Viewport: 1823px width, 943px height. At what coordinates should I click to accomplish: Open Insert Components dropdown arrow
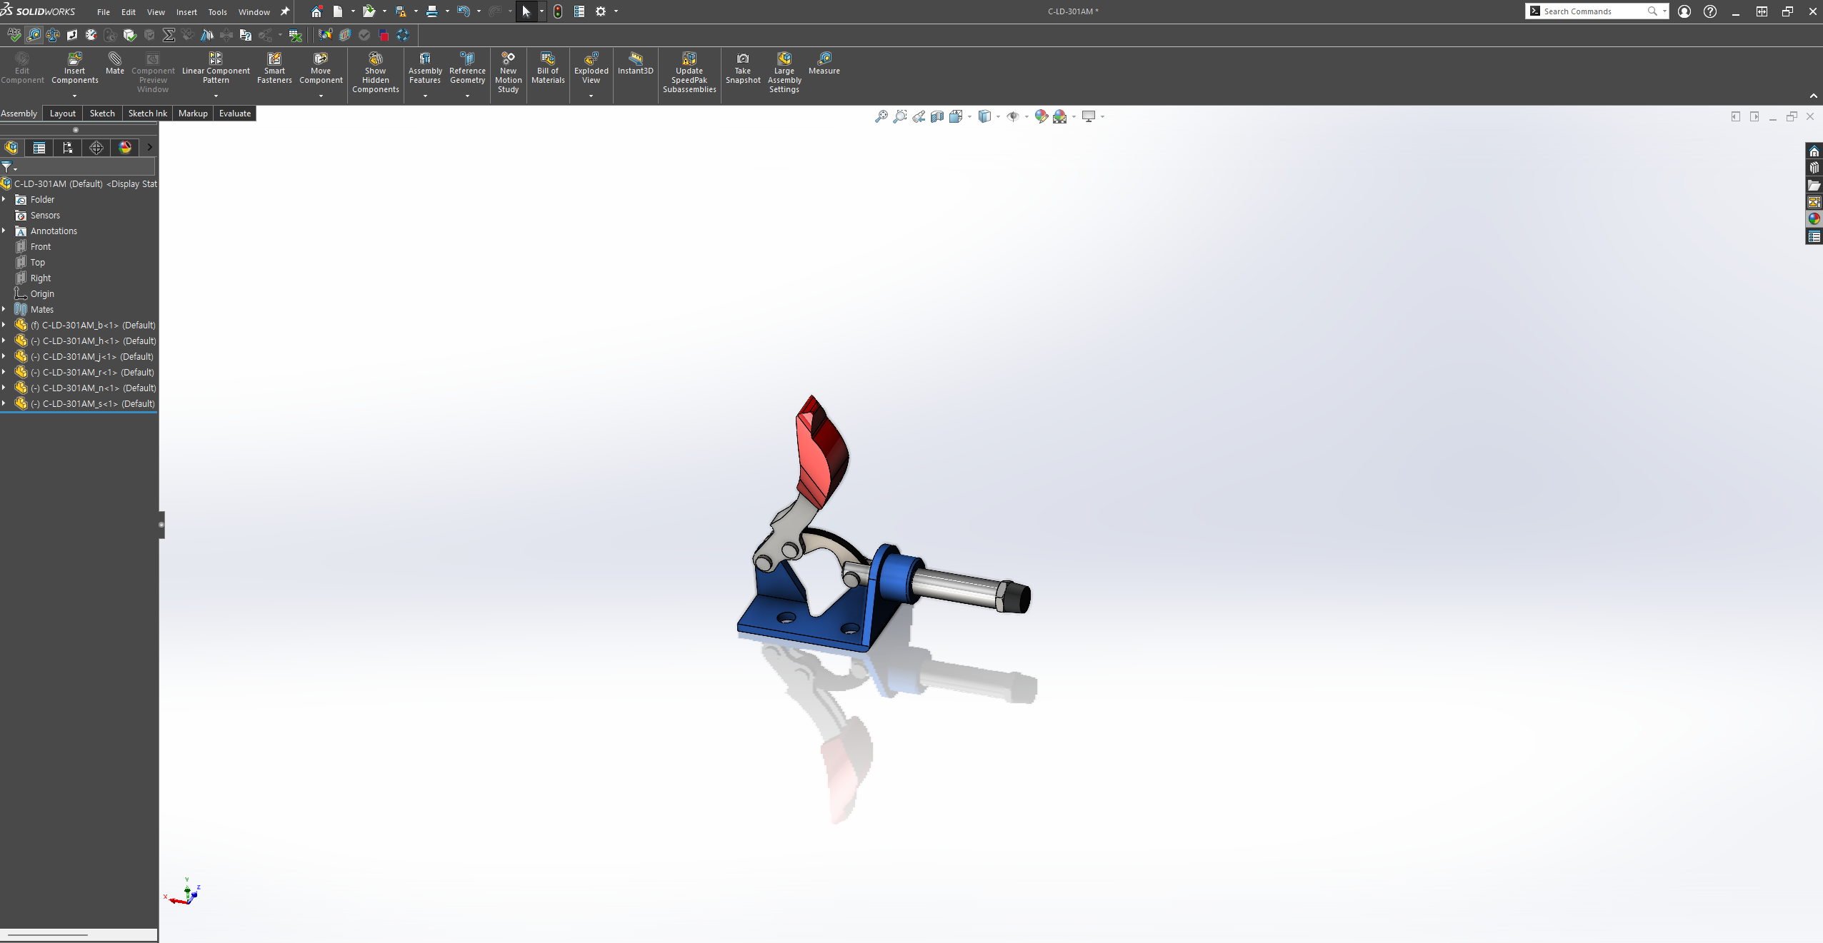(74, 96)
